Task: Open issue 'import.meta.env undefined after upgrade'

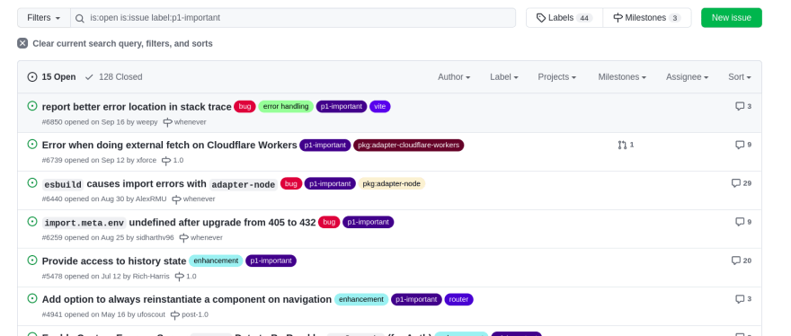Action: tap(179, 223)
